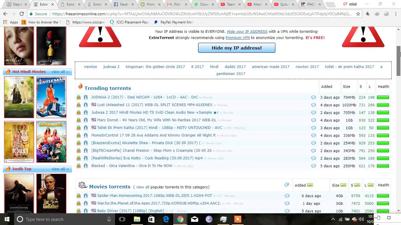Screen dimensions: 401x225
Task: Switch to Facebook browser tab
Action: 124,4
